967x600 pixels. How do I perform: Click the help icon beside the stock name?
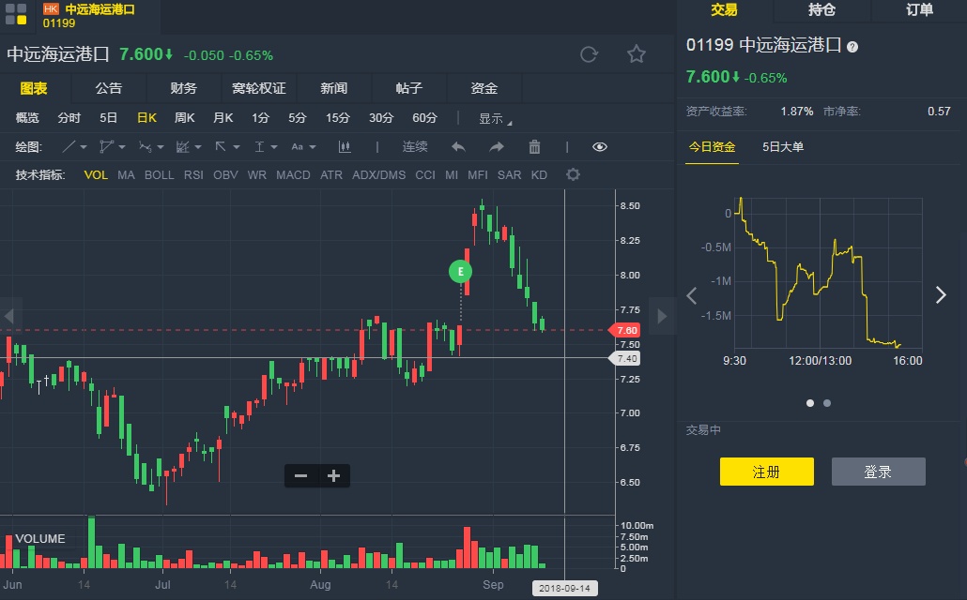pyautogui.click(x=852, y=46)
